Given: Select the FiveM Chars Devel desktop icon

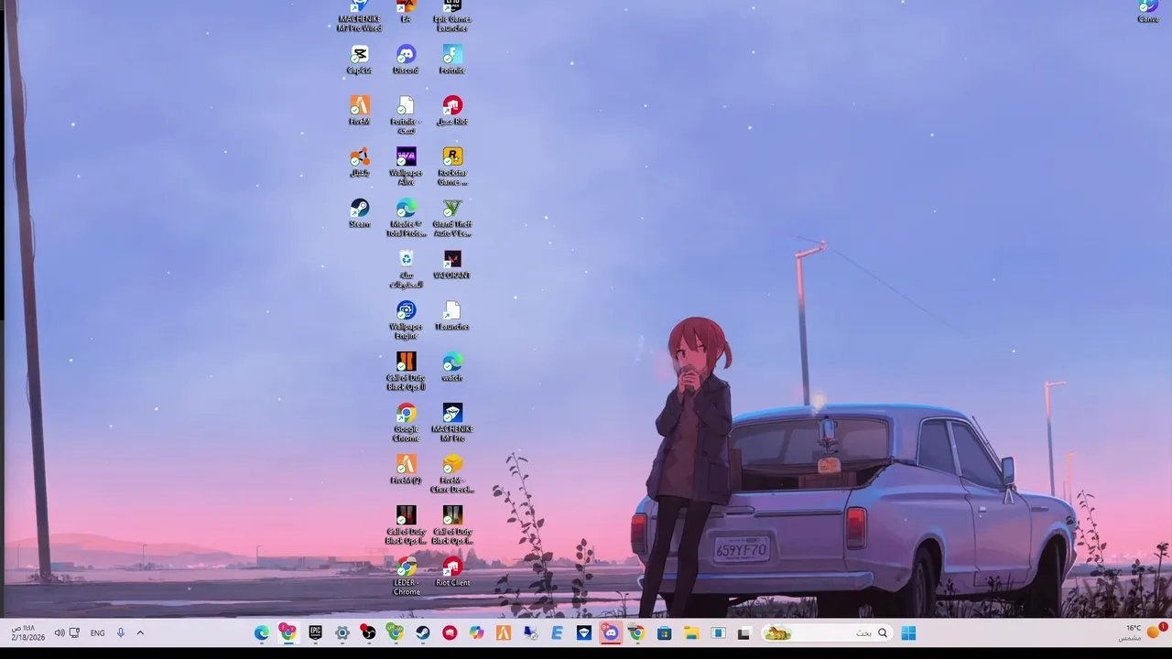Looking at the screenshot, I should click(452, 474).
